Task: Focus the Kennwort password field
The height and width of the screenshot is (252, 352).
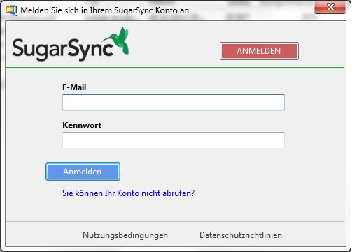Action: [174, 140]
